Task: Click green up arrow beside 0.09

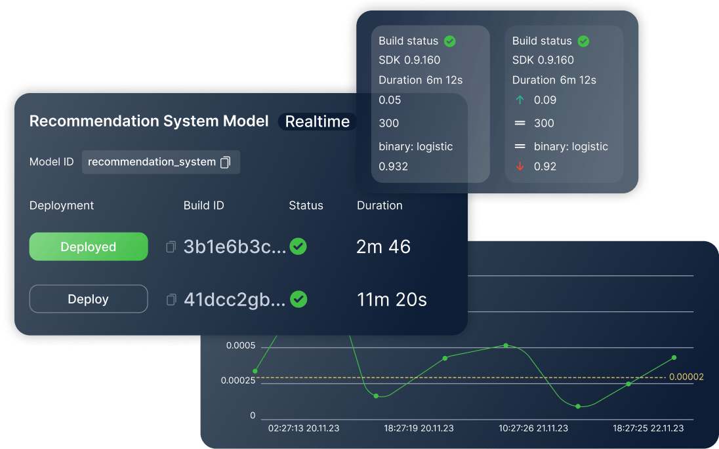Action: 520,100
